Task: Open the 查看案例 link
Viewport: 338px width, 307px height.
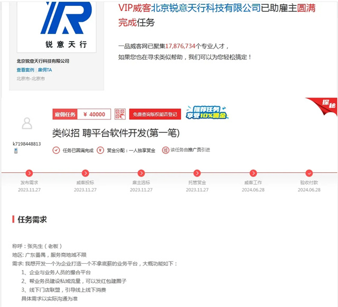Action: [x=25, y=70]
